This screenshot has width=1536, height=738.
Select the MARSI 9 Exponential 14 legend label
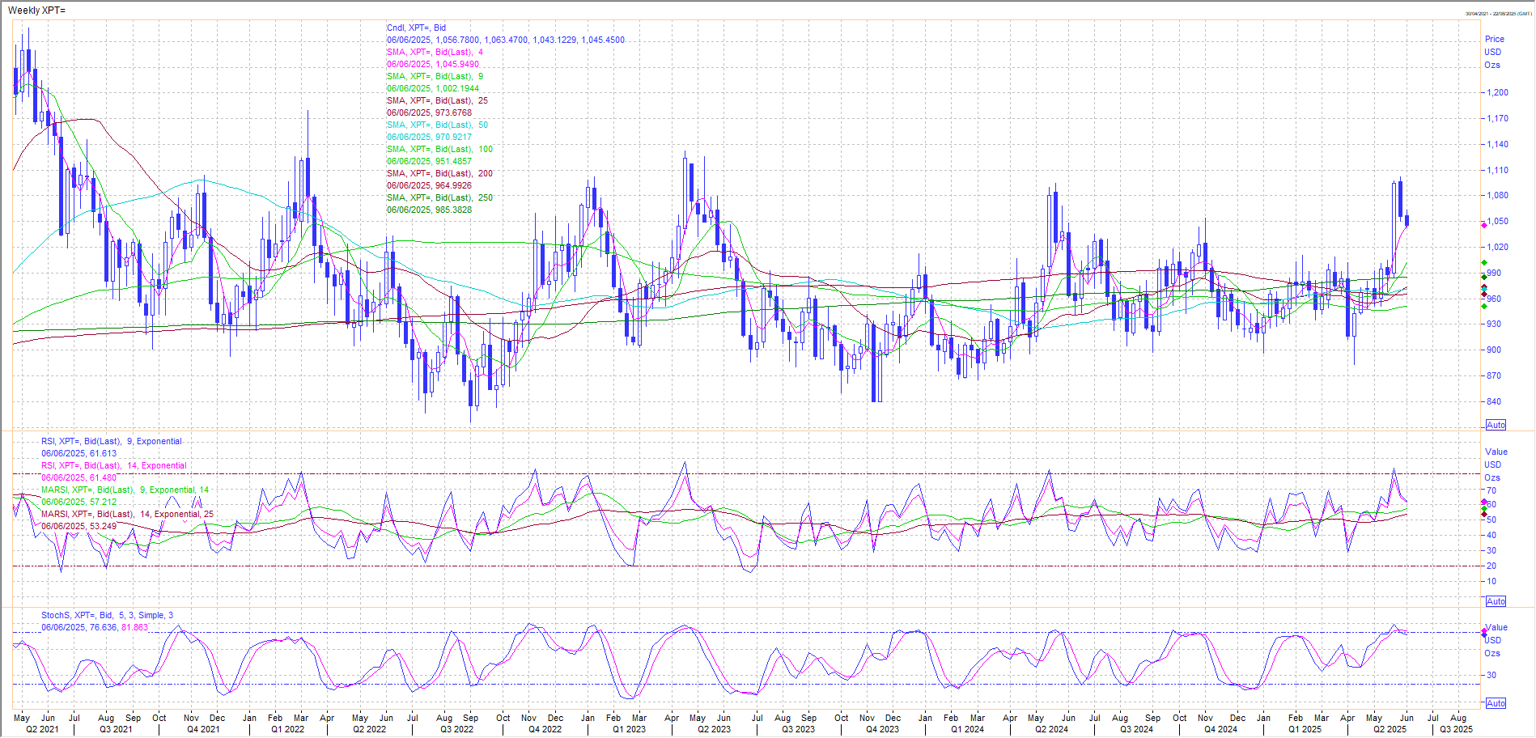pyautogui.click(x=125, y=490)
